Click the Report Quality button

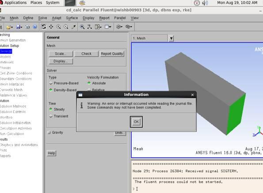coord(112,54)
